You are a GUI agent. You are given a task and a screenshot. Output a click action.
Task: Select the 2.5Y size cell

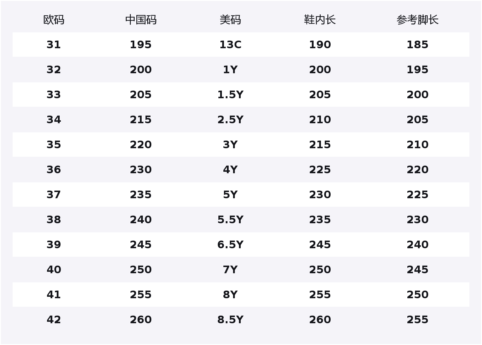(230, 120)
